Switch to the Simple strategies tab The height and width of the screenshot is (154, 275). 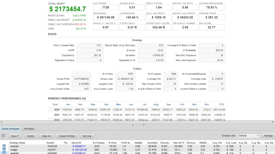(x=10, y=129)
